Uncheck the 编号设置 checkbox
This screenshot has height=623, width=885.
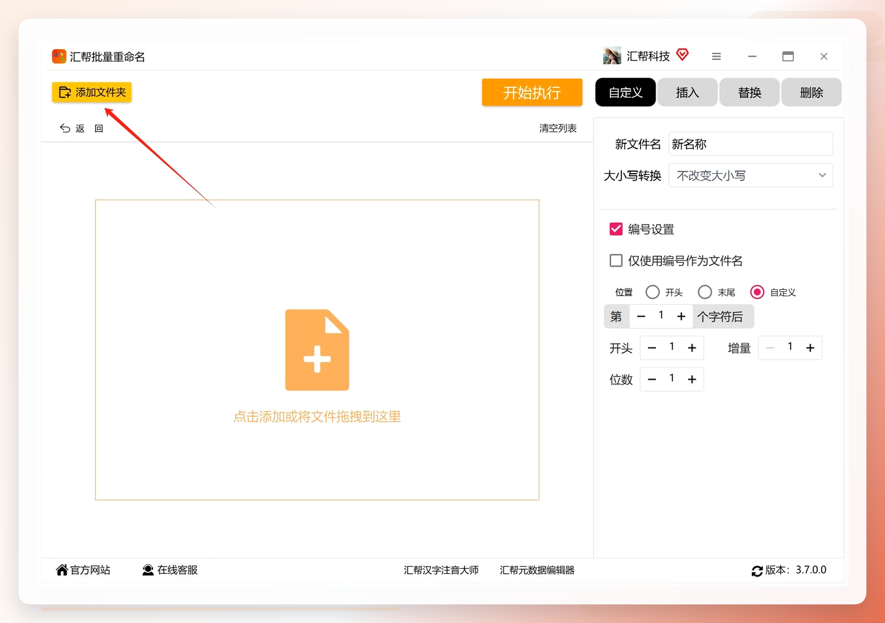[x=616, y=229]
